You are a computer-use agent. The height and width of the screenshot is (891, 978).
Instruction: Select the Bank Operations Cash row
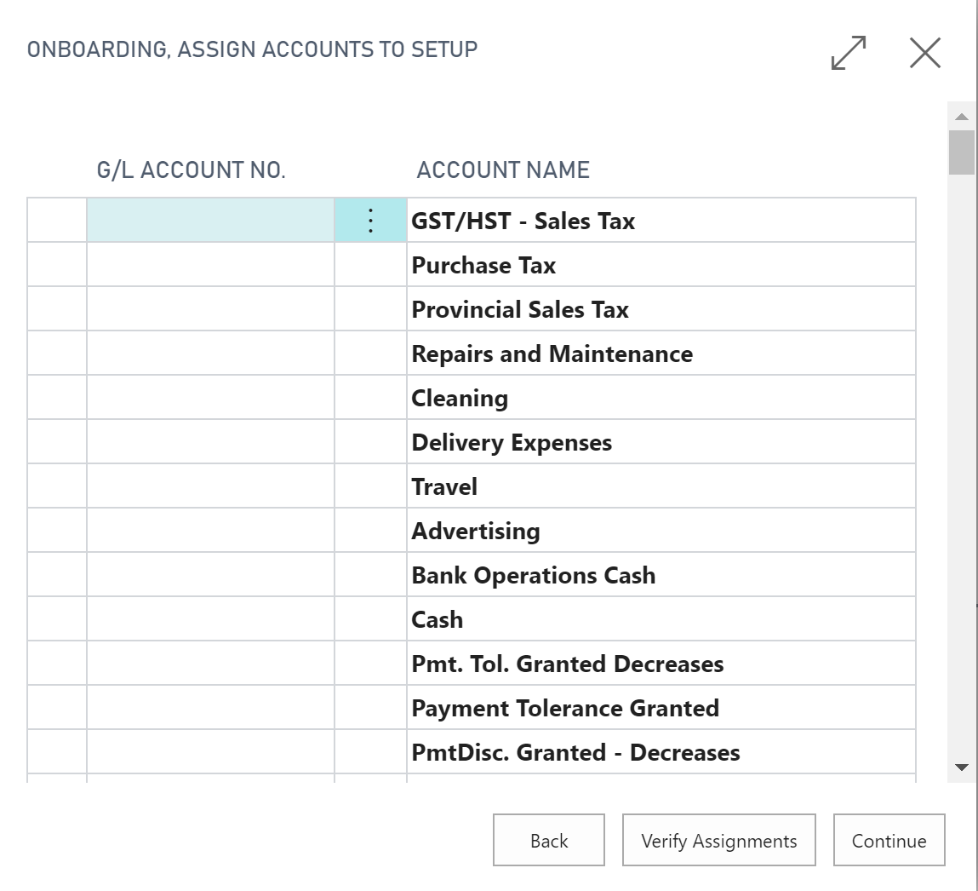click(x=471, y=575)
